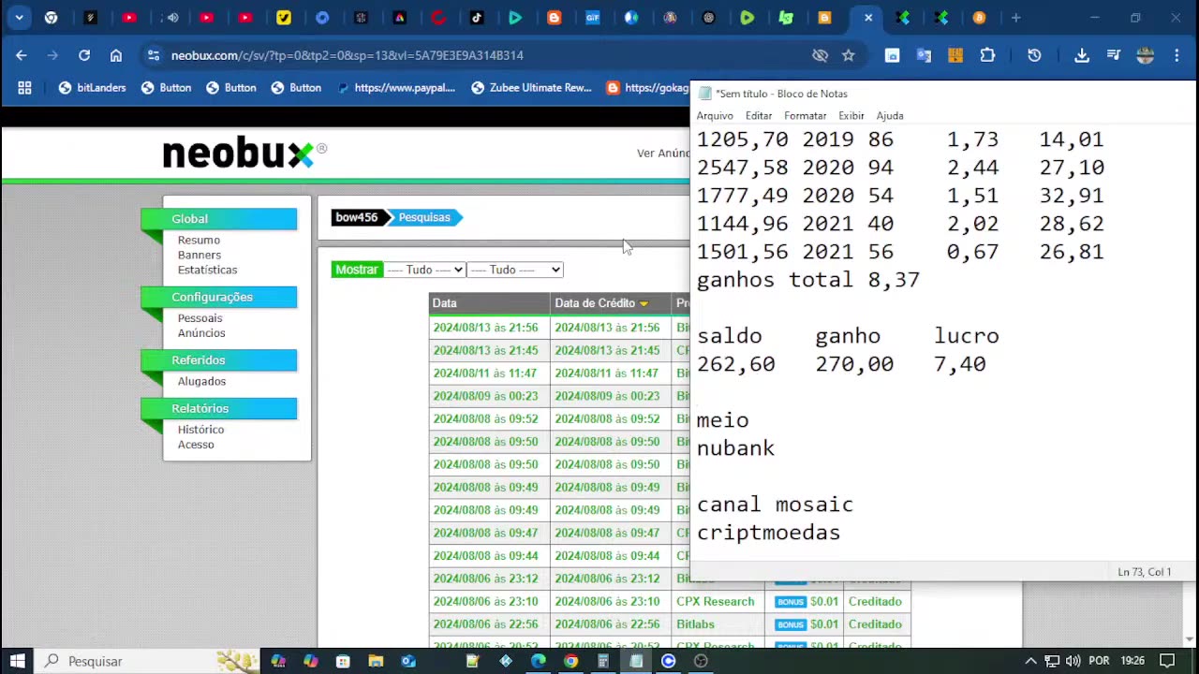Click CPX Research in the 23:10 row
The height and width of the screenshot is (674, 1199).
coord(715,602)
